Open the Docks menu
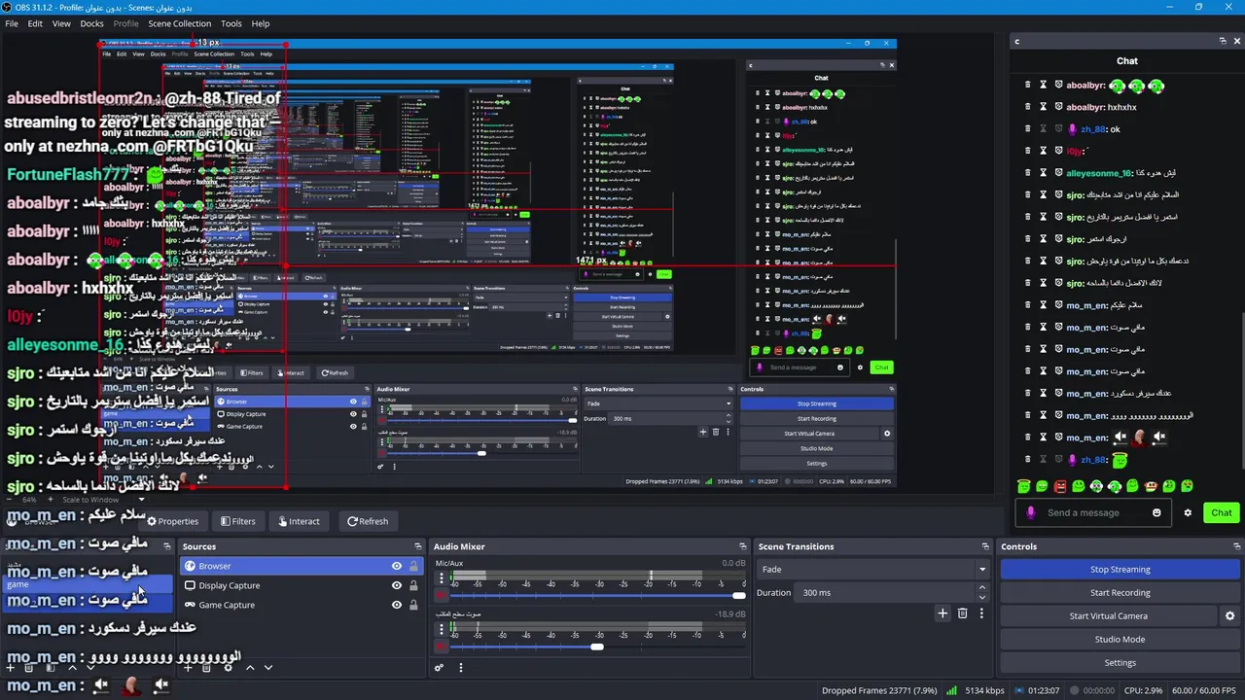This screenshot has height=700, width=1245. tap(91, 23)
